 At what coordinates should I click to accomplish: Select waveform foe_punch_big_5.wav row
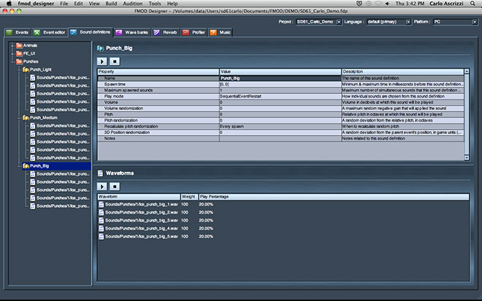tap(283, 236)
